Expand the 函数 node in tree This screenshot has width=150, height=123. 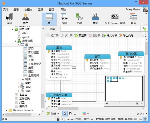tap(18, 83)
